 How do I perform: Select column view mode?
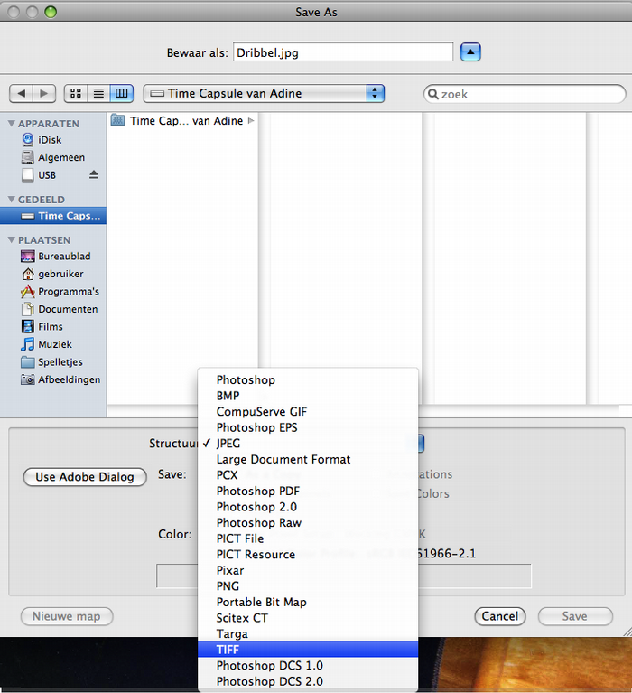122,93
